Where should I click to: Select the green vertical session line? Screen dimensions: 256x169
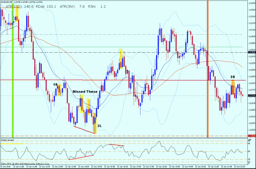tap(13, 70)
